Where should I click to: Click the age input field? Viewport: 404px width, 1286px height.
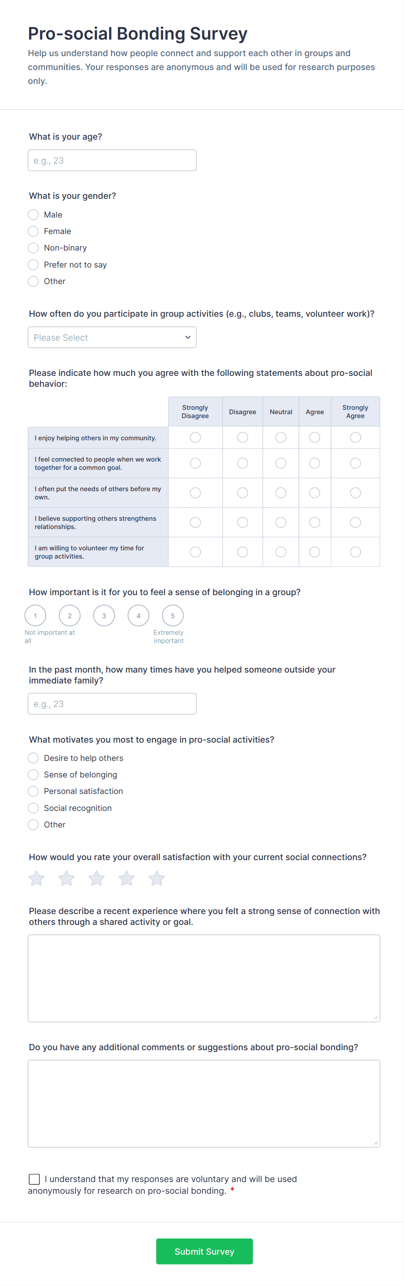(x=112, y=160)
